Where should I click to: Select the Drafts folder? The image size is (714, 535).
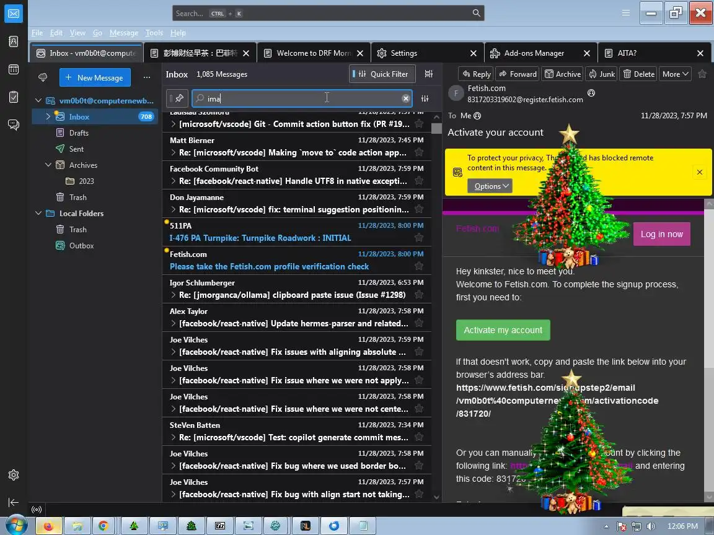coord(79,133)
